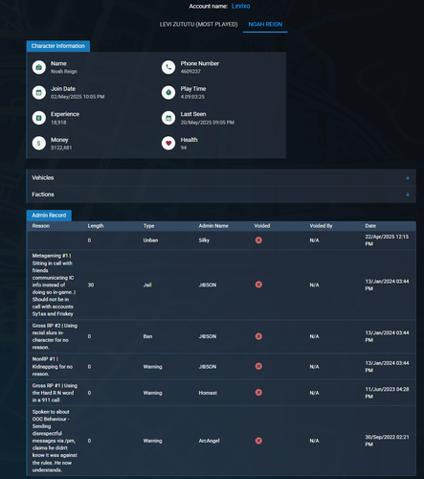Image resolution: width=424 pixels, height=479 pixels.
Task: Click the Factions row arrow icon
Action: click(x=408, y=194)
